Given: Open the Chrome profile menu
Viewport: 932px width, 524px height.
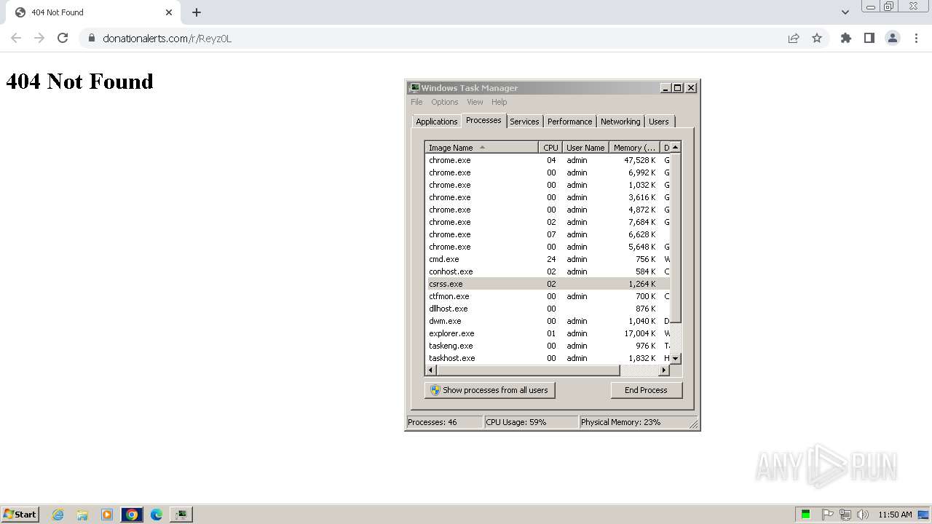Looking at the screenshot, I should pos(893,38).
